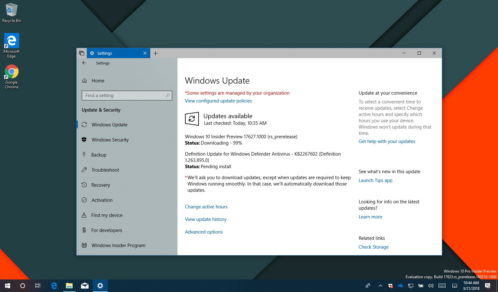Open Find my device settings
Viewport: 498px width, 292px height.
click(x=127, y=215)
